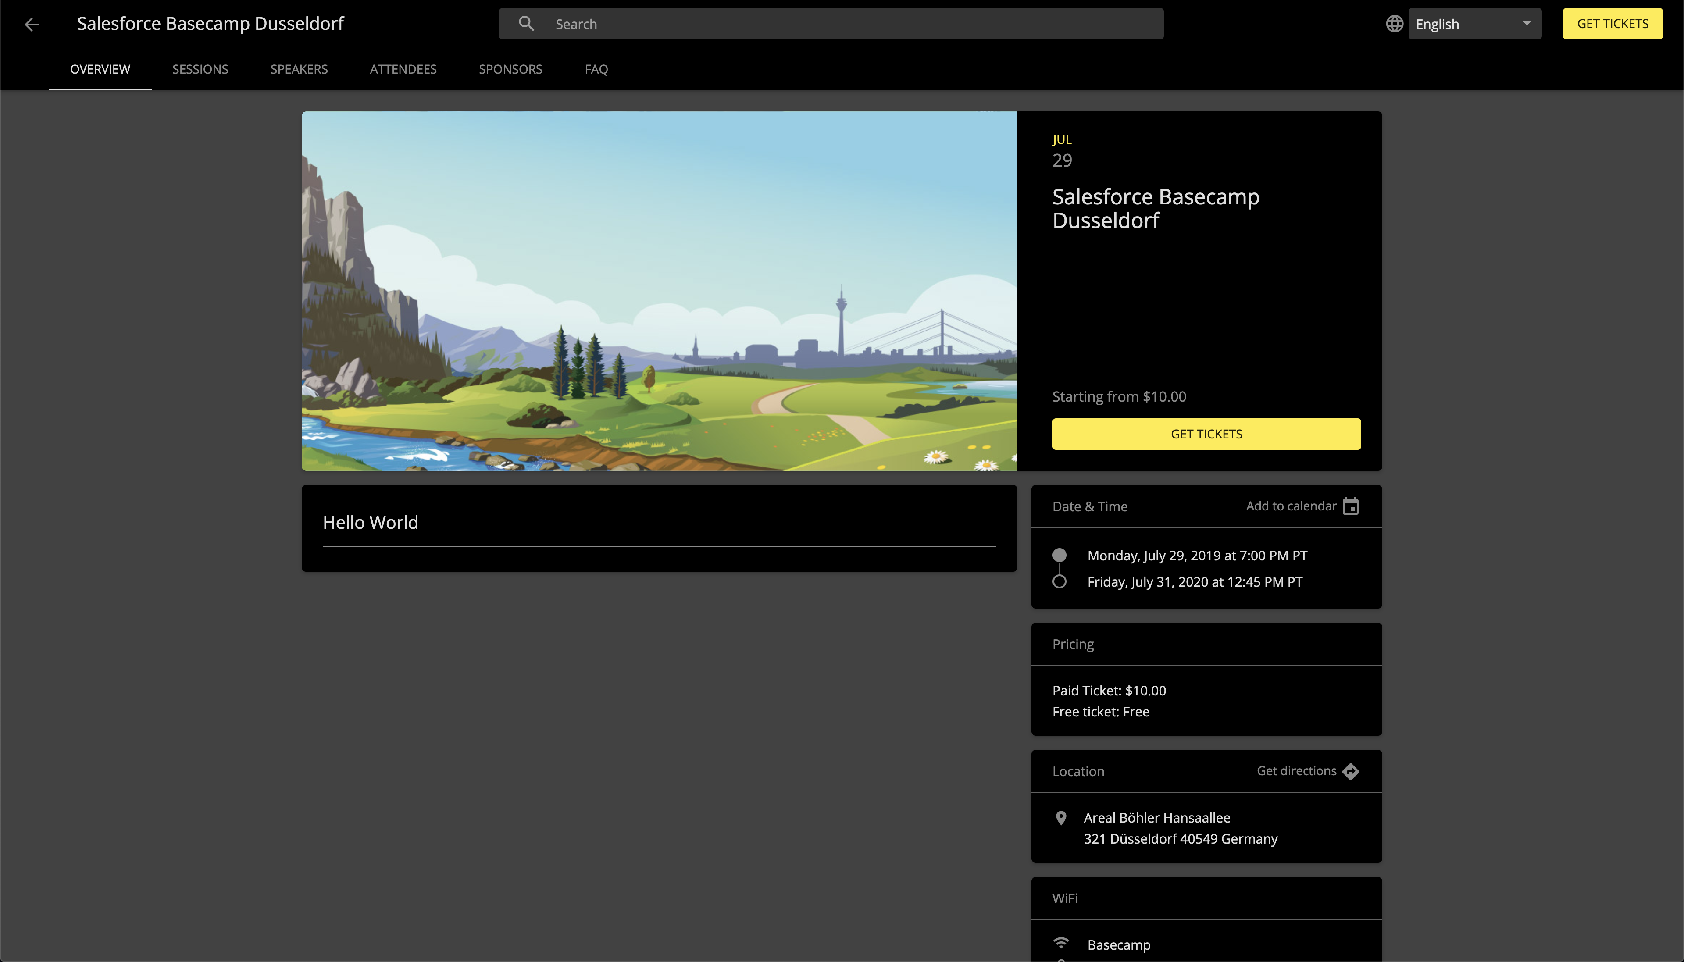Click the WiFi signal icon
1684x962 pixels.
[1061, 943]
